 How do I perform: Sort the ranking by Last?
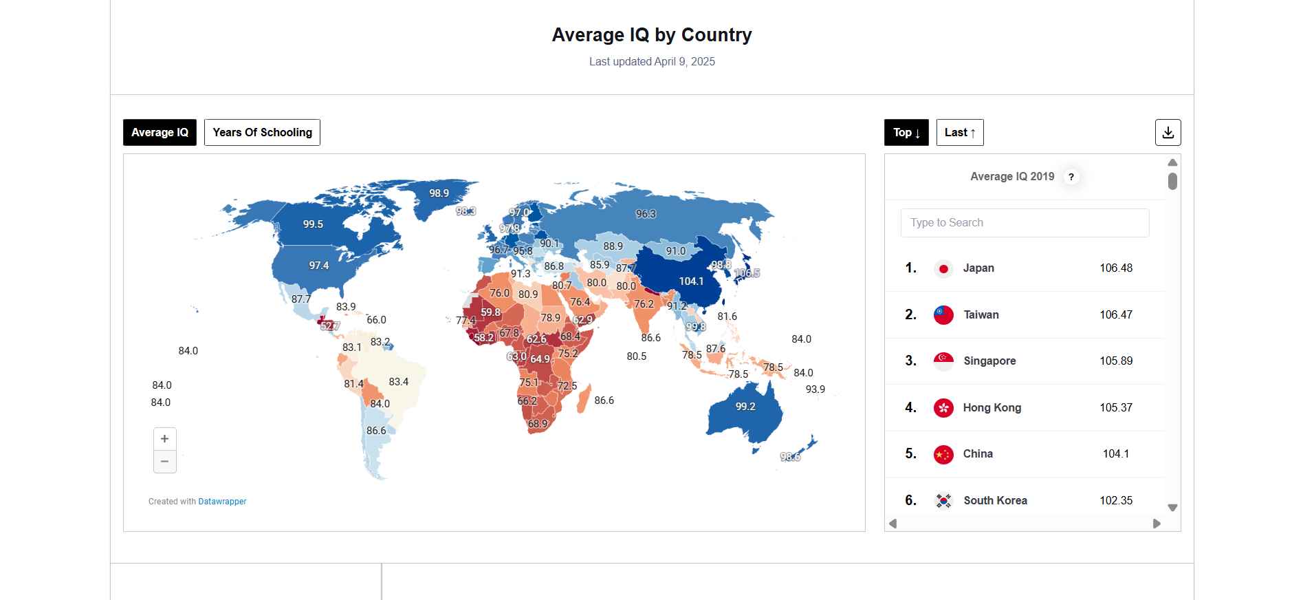click(x=959, y=132)
